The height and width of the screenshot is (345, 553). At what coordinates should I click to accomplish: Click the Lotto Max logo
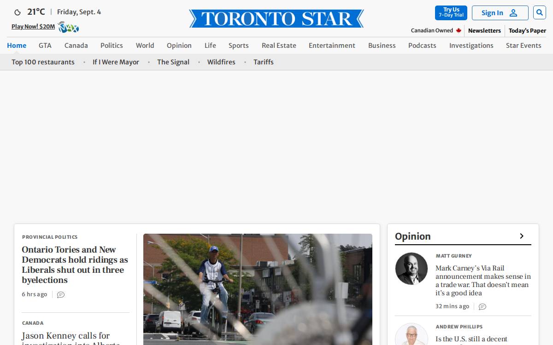tap(68, 27)
